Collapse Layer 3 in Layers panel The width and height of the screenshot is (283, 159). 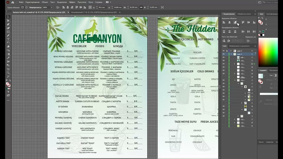point(231,54)
